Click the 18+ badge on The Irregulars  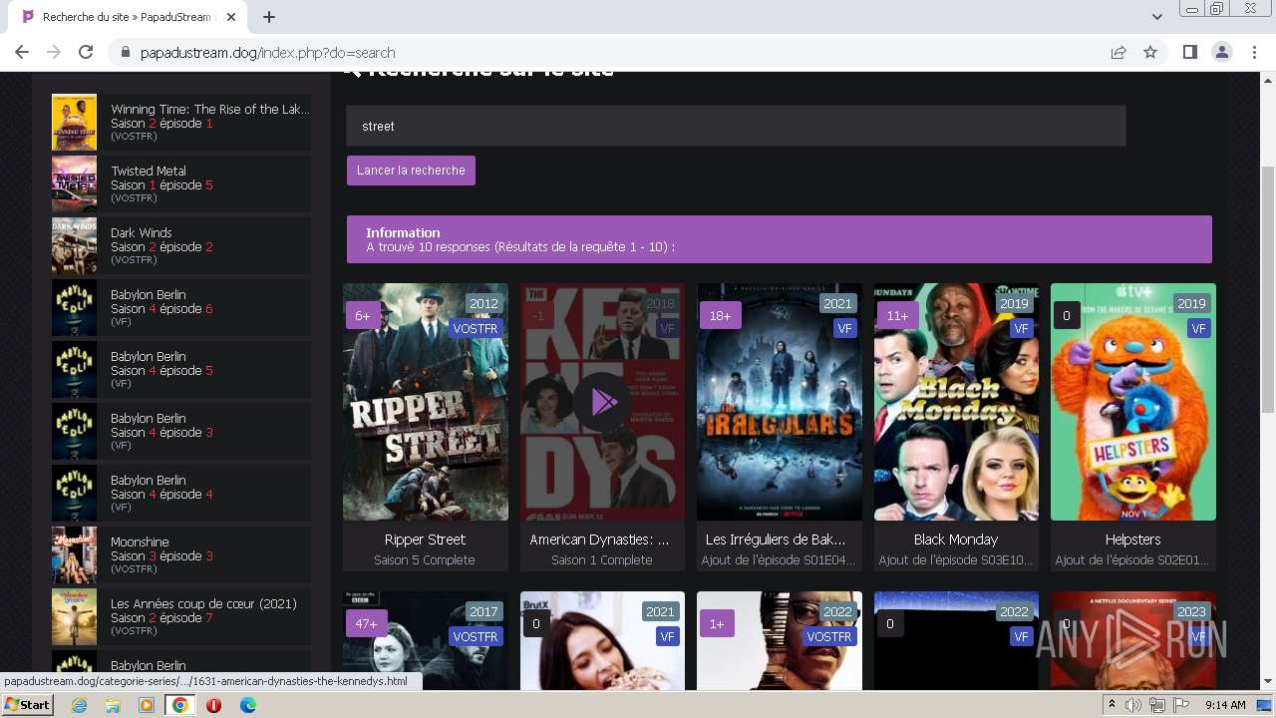tap(720, 315)
